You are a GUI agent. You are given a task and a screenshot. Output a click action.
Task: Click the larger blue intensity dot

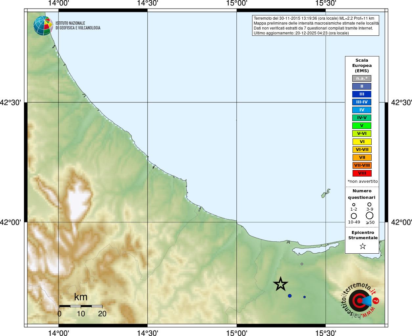pyautogui.click(x=290, y=296)
